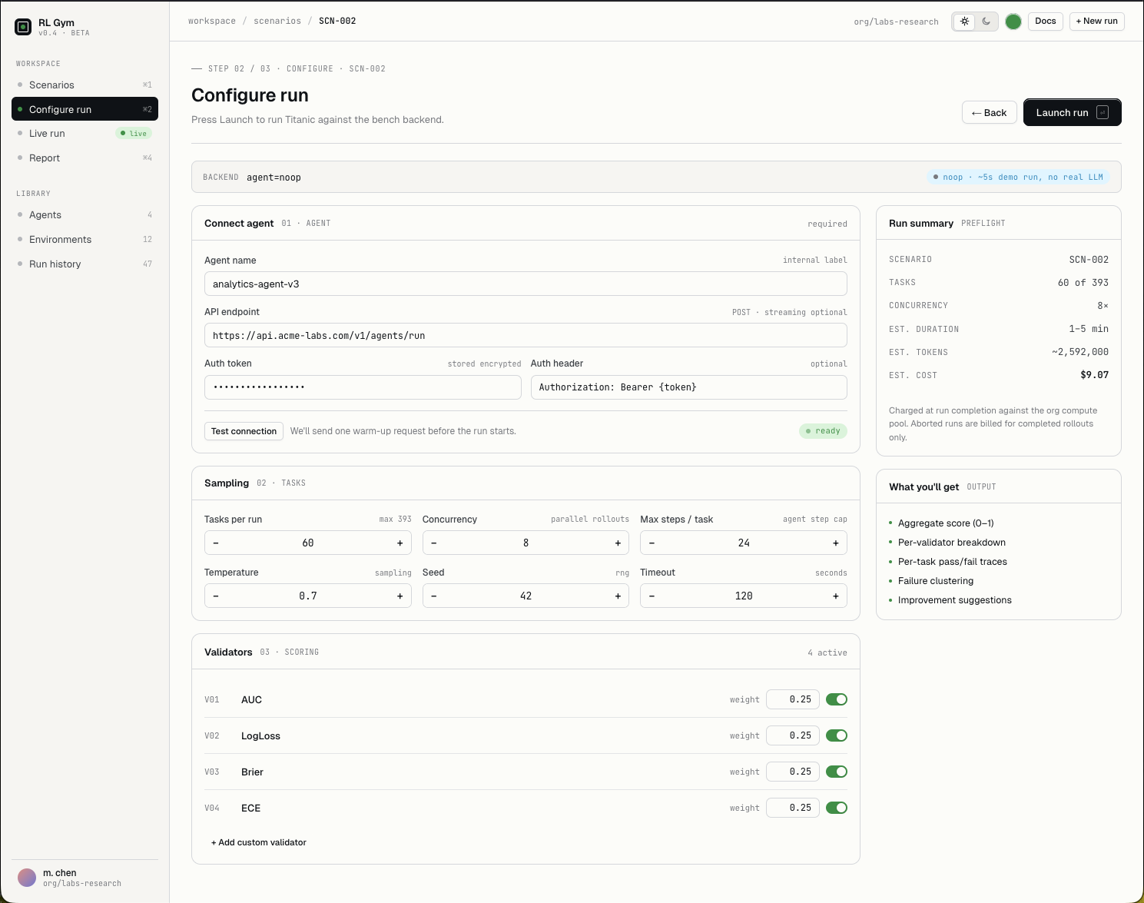Image resolution: width=1144 pixels, height=903 pixels.
Task: Increase Seed value
Action: (618, 596)
